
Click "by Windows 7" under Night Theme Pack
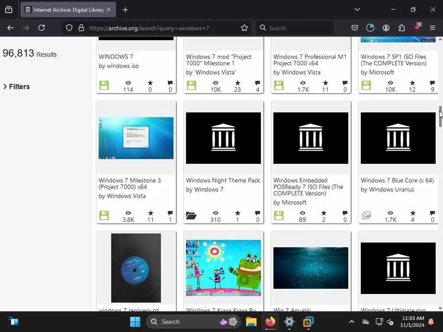click(x=205, y=190)
